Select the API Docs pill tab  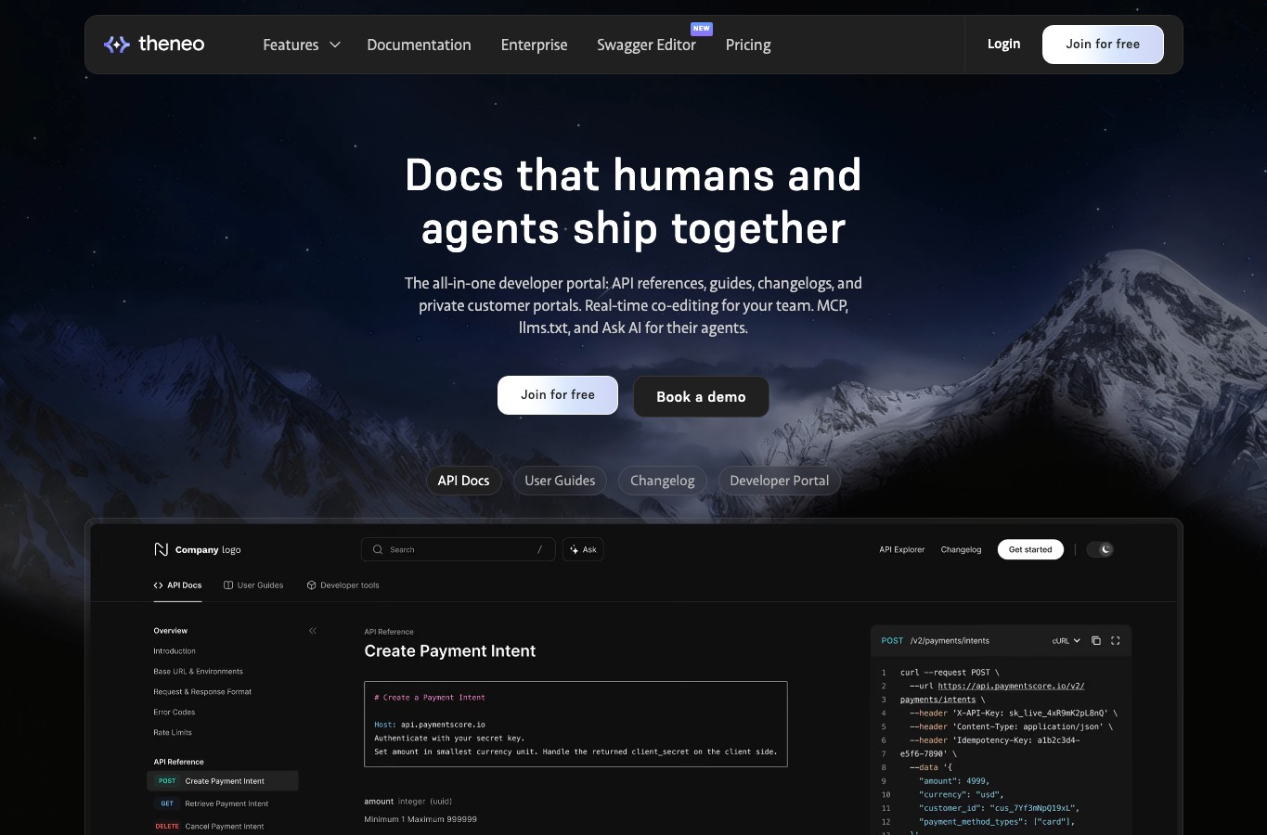tap(463, 481)
